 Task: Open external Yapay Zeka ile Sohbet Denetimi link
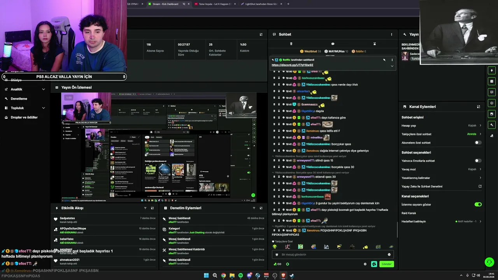click(x=480, y=186)
